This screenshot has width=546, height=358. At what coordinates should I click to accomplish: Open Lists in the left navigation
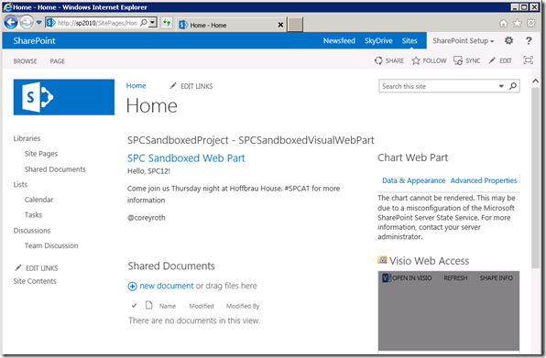coord(20,184)
